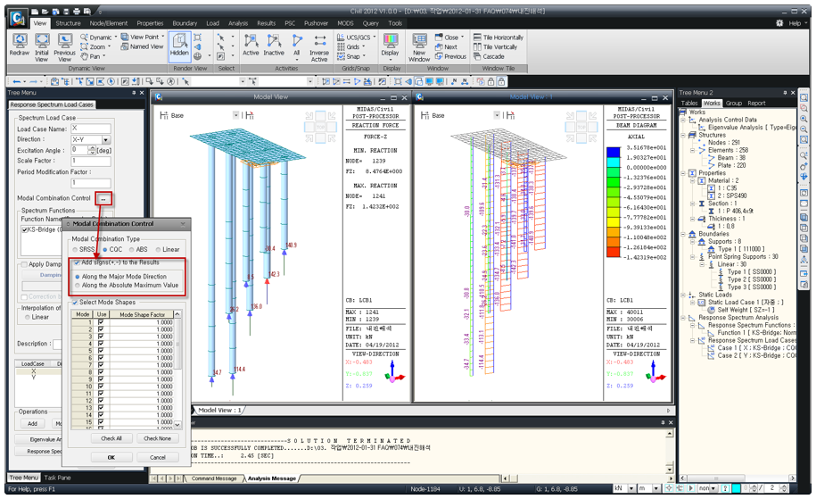Click the Inactive activities icon
This screenshot has height=499, width=816.
tap(274, 41)
